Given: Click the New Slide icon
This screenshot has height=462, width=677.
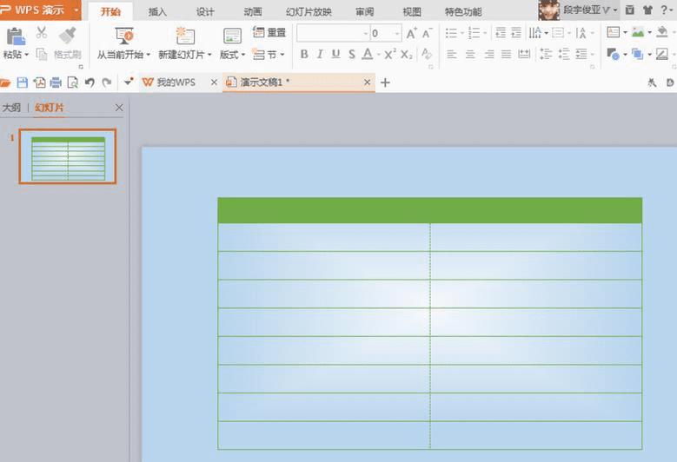Looking at the screenshot, I should 185,36.
